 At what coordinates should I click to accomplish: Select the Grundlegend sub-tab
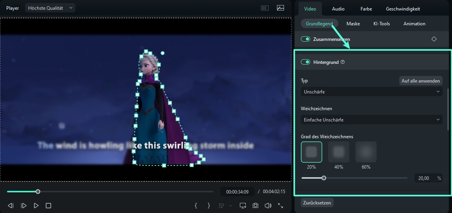point(320,24)
